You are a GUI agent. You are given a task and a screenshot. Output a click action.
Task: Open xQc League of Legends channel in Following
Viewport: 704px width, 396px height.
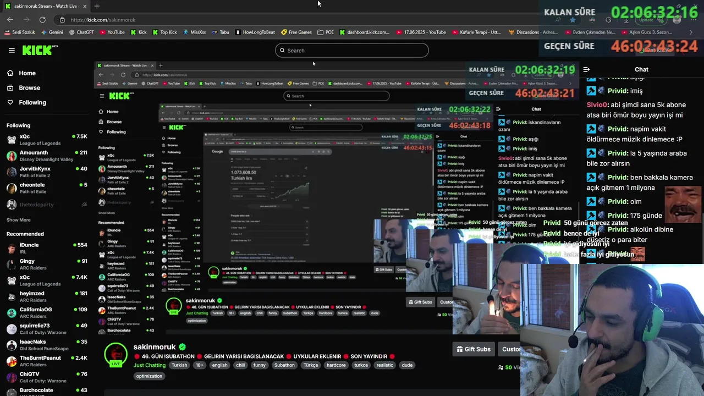point(47,140)
